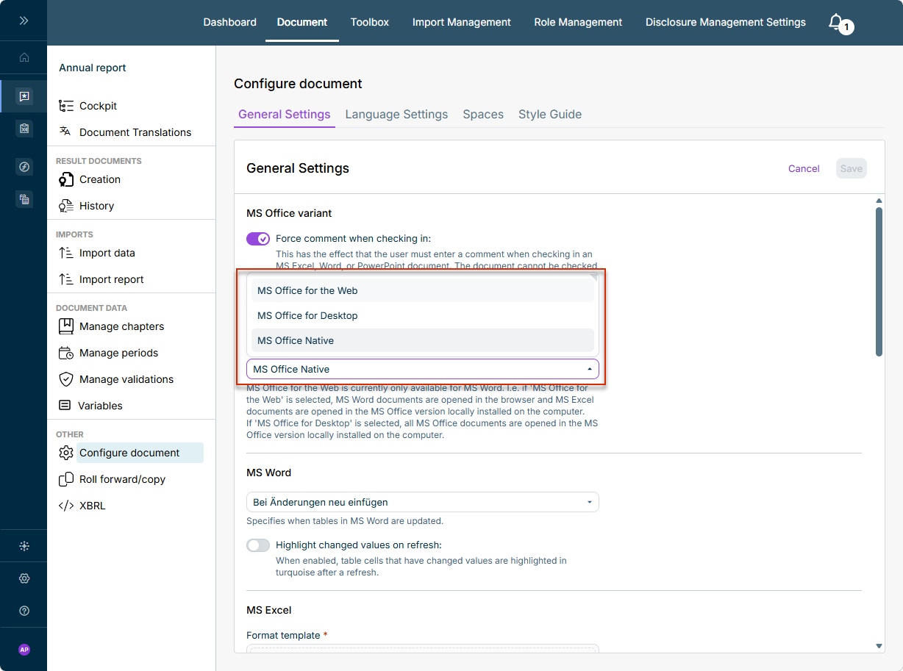Click the Save button
The image size is (903, 671).
(852, 168)
